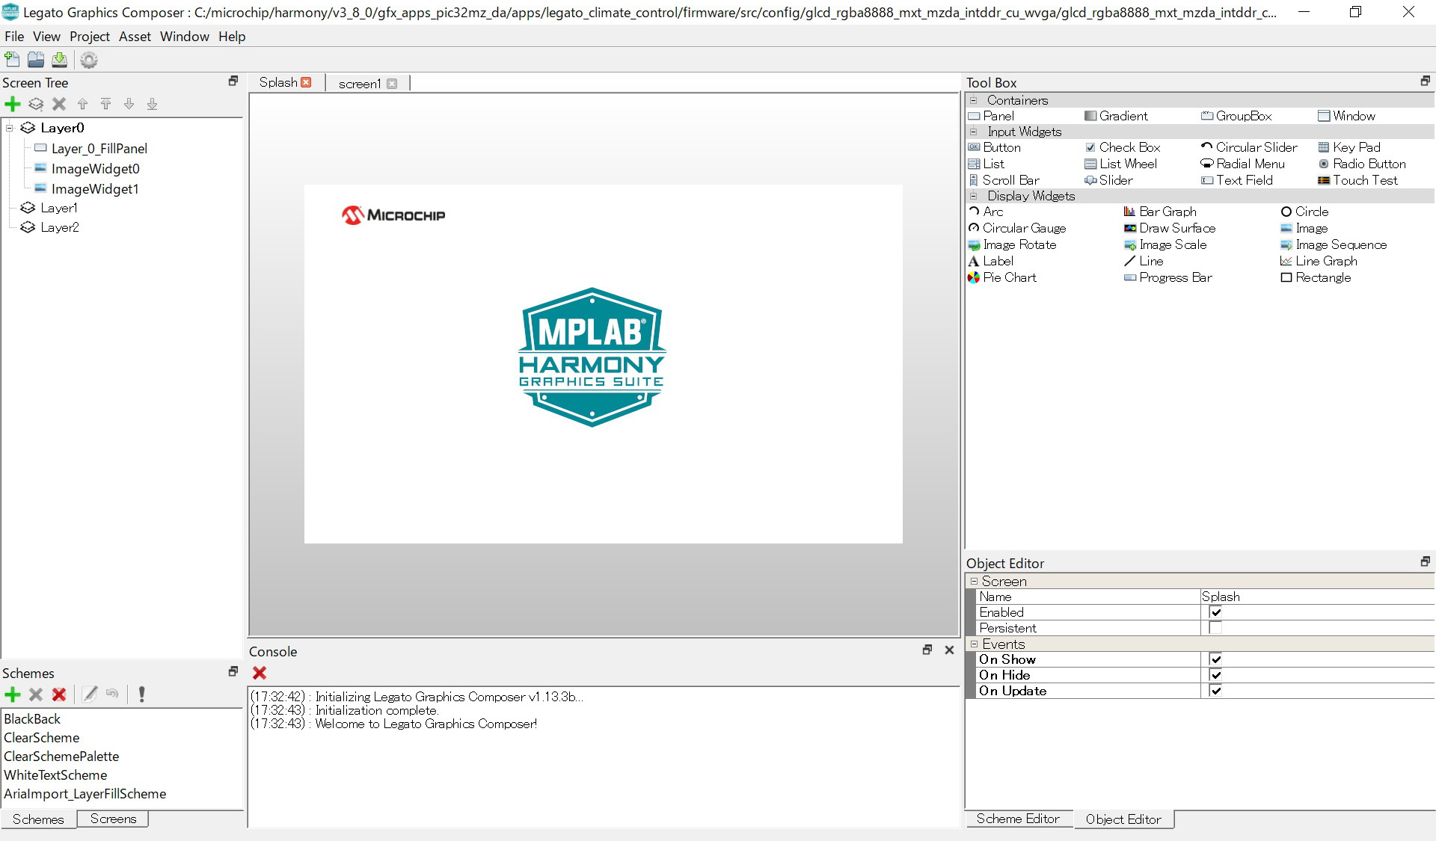This screenshot has height=841, width=1436.
Task: Pick the Gradient container
Action: (1116, 116)
